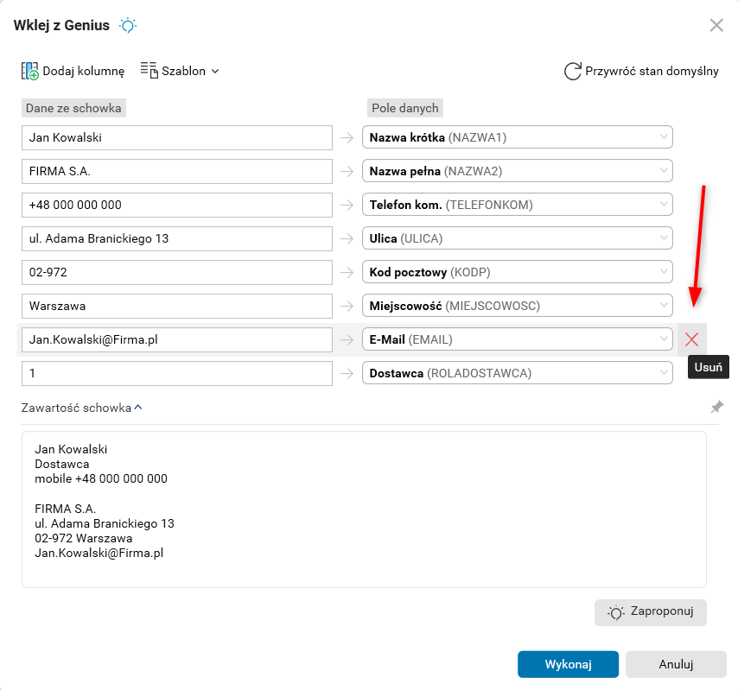Click the Zaproponuj suggestion button

coord(650,612)
